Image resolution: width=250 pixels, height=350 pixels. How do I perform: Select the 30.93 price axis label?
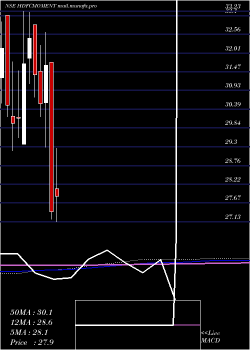(232, 85)
